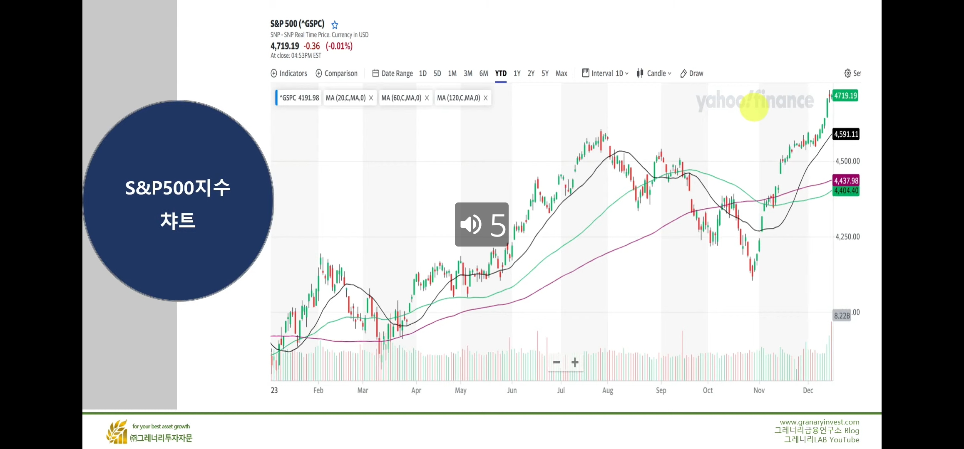964x449 pixels.
Task: Click the 4,437.98 MA price tag
Action: pos(846,181)
